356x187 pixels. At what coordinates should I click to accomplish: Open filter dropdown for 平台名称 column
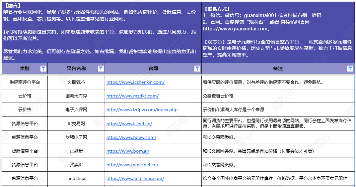tap(101, 68)
